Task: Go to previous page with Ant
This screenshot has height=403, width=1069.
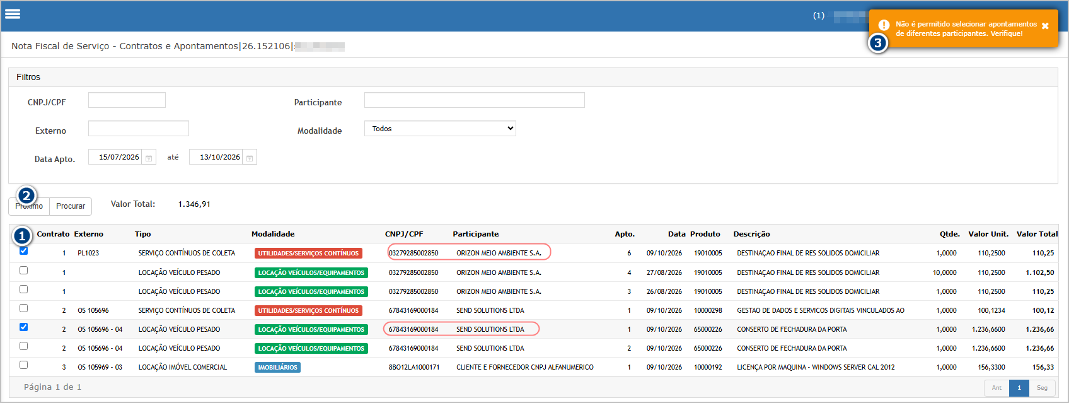Action: pos(997,388)
